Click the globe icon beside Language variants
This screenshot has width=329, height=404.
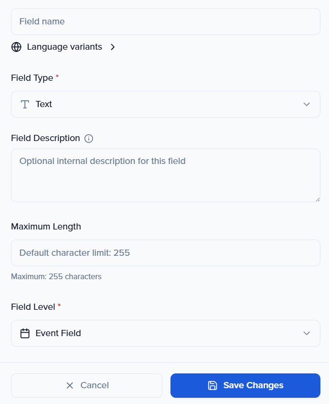click(17, 47)
